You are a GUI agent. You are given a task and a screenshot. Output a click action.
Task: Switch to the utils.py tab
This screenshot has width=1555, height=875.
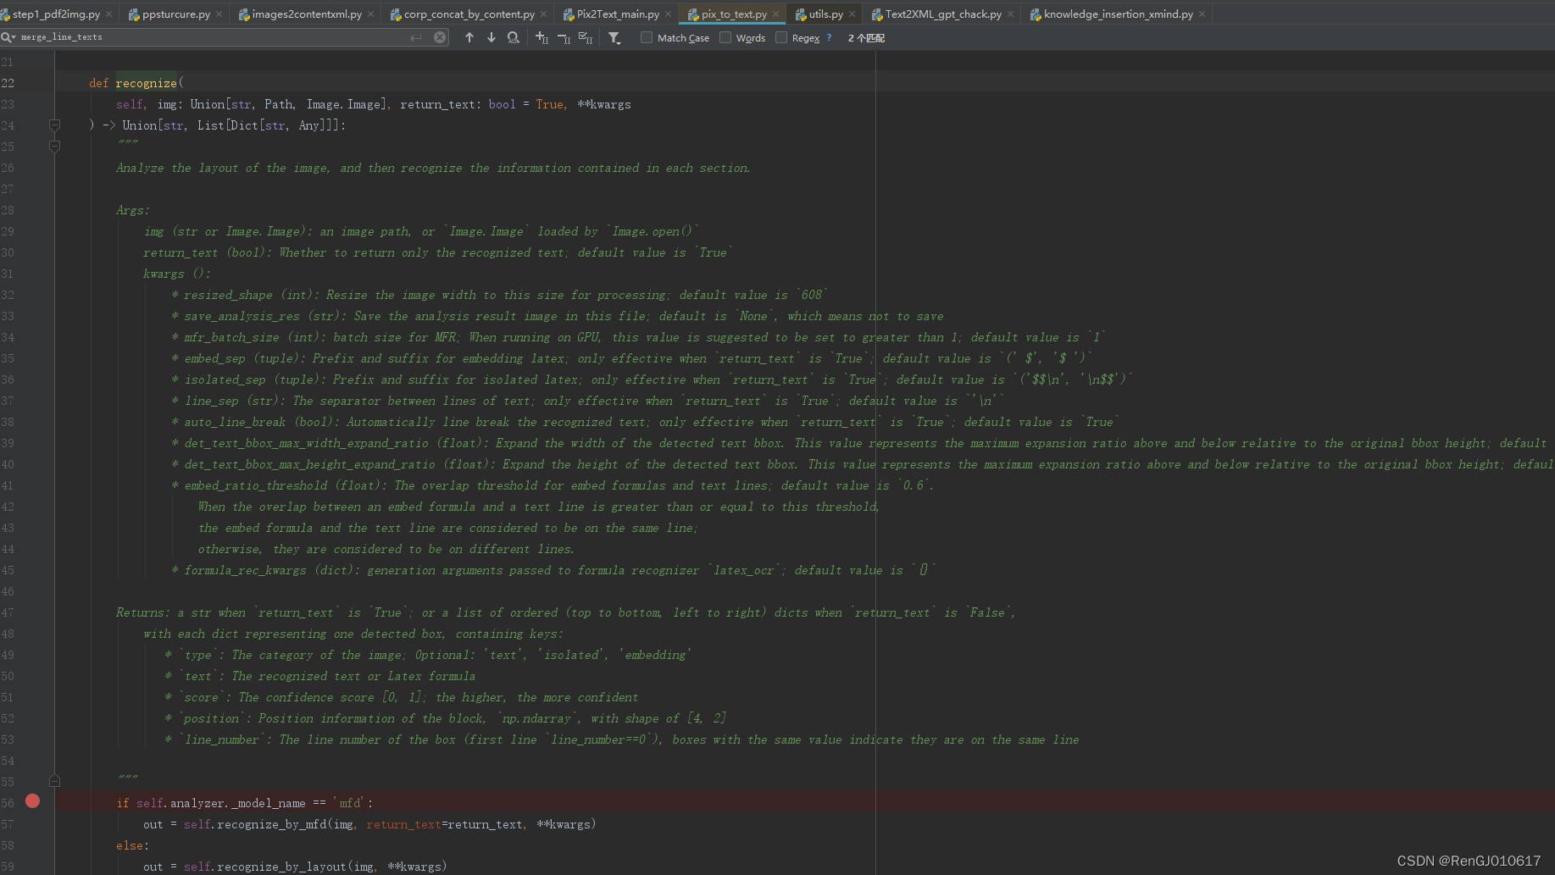click(x=825, y=14)
